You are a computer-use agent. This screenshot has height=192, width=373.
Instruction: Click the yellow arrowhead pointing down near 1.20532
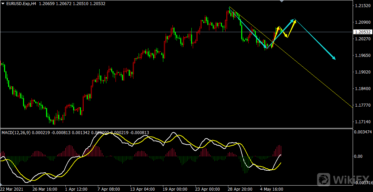pos(286,36)
